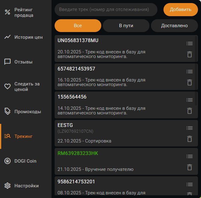Select track number 9586214753201 text
This screenshot has width=201, height=198.
coord(76,182)
